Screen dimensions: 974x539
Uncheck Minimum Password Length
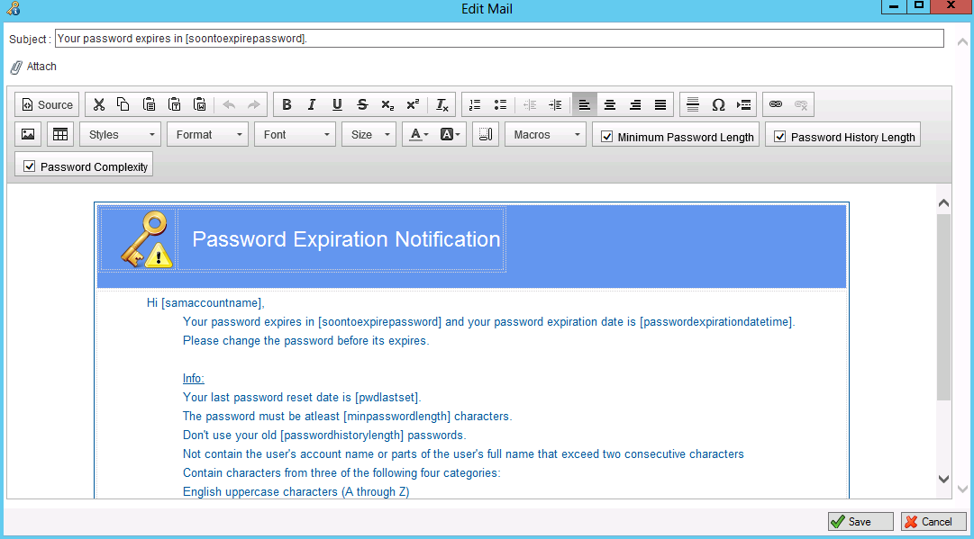608,136
